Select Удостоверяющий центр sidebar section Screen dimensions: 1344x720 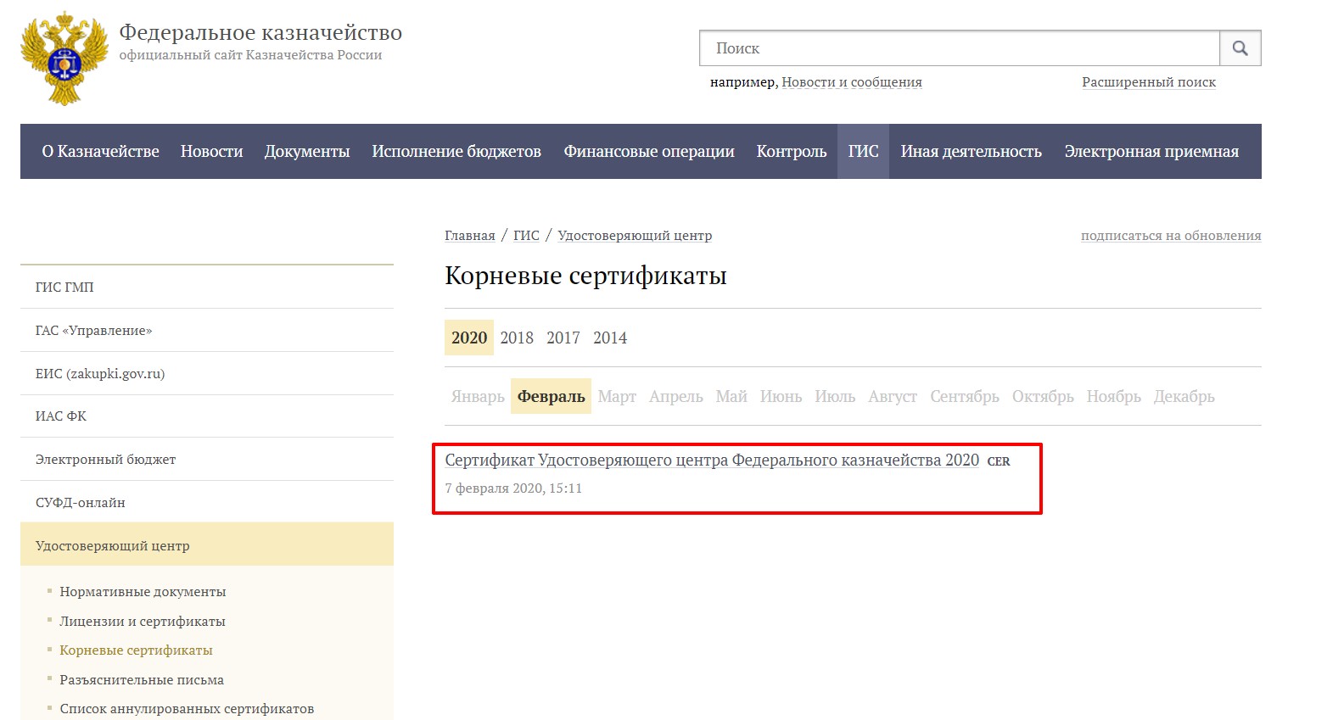click(207, 544)
